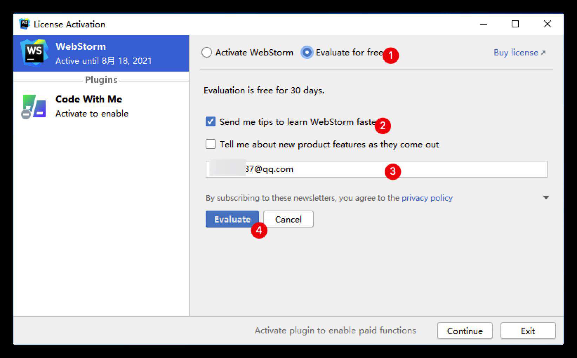Uncheck Send me tips to learn WebStorm
577x358 pixels.
tap(211, 122)
